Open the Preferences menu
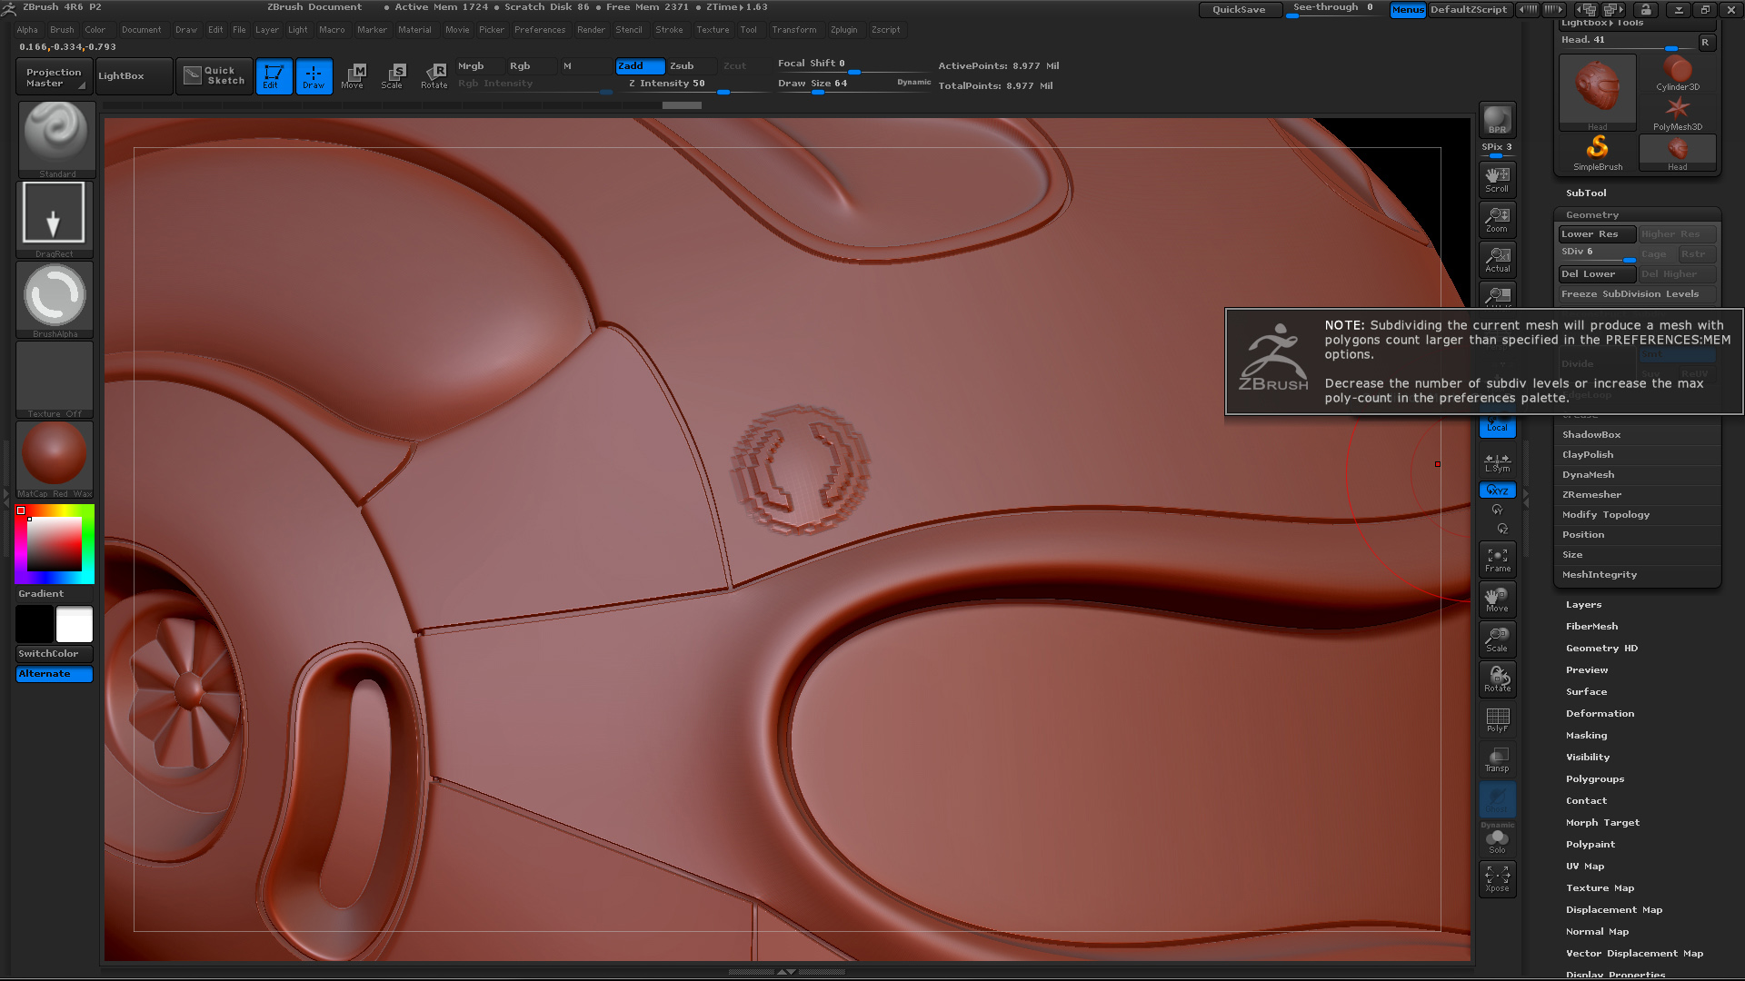1745x981 pixels. pos(540,30)
